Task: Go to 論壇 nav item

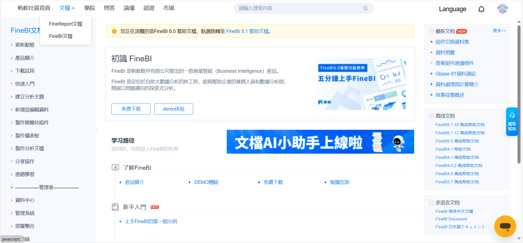Action: pos(129,8)
